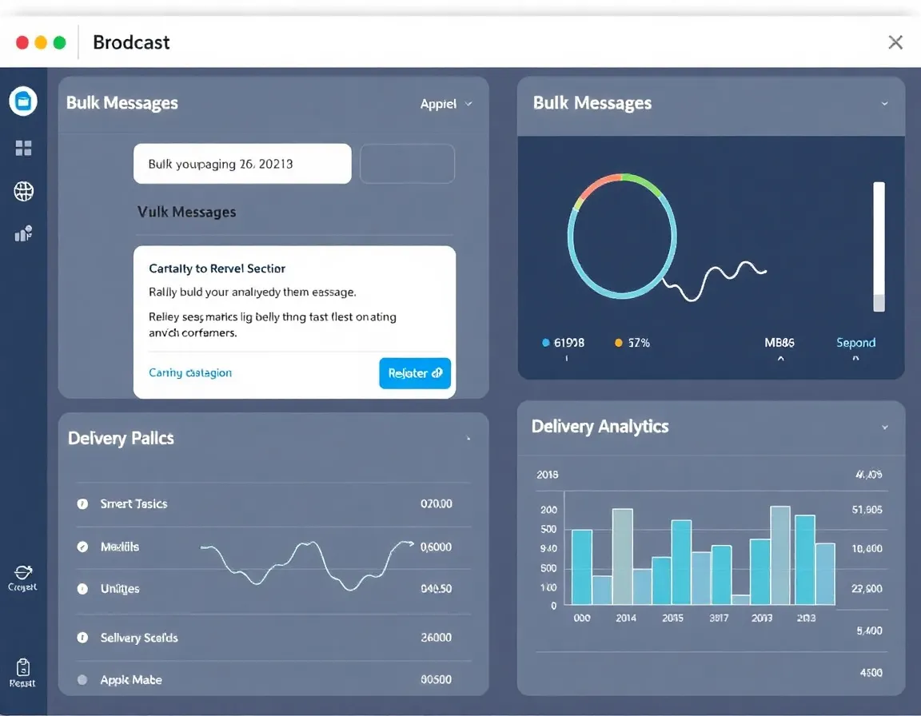Screen dimensions: 921x716
Task: Click the blue legend dot beside 61998
Action: pyautogui.click(x=546, y=343)
